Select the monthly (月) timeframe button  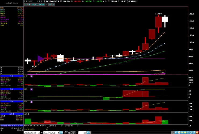pos(53,5)
